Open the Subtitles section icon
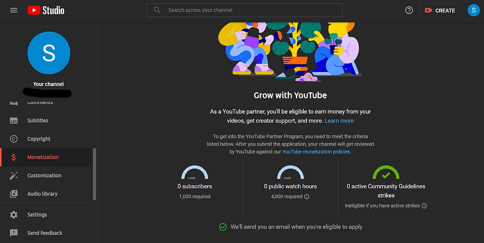Viewport: 484px width, 243px height. click(13, 120)
